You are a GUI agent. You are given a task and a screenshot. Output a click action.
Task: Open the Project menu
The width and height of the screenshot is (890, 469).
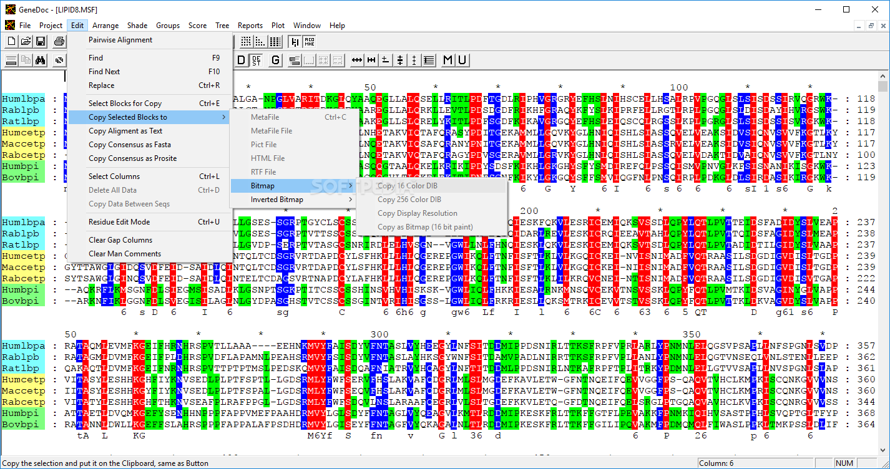(x=51, y=26)
